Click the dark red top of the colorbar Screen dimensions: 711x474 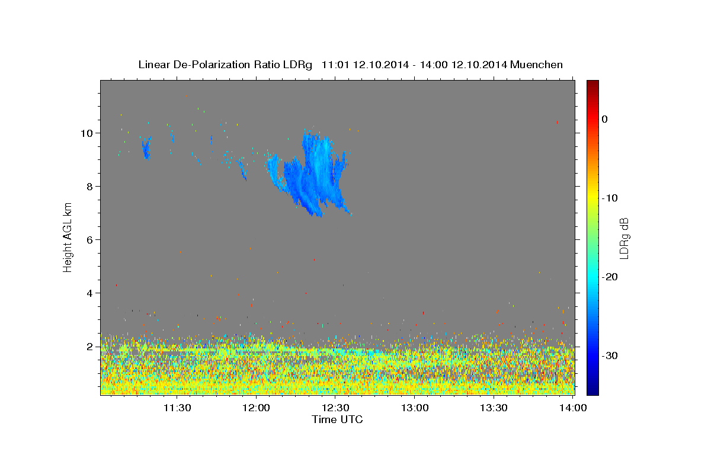pos(592,85)
